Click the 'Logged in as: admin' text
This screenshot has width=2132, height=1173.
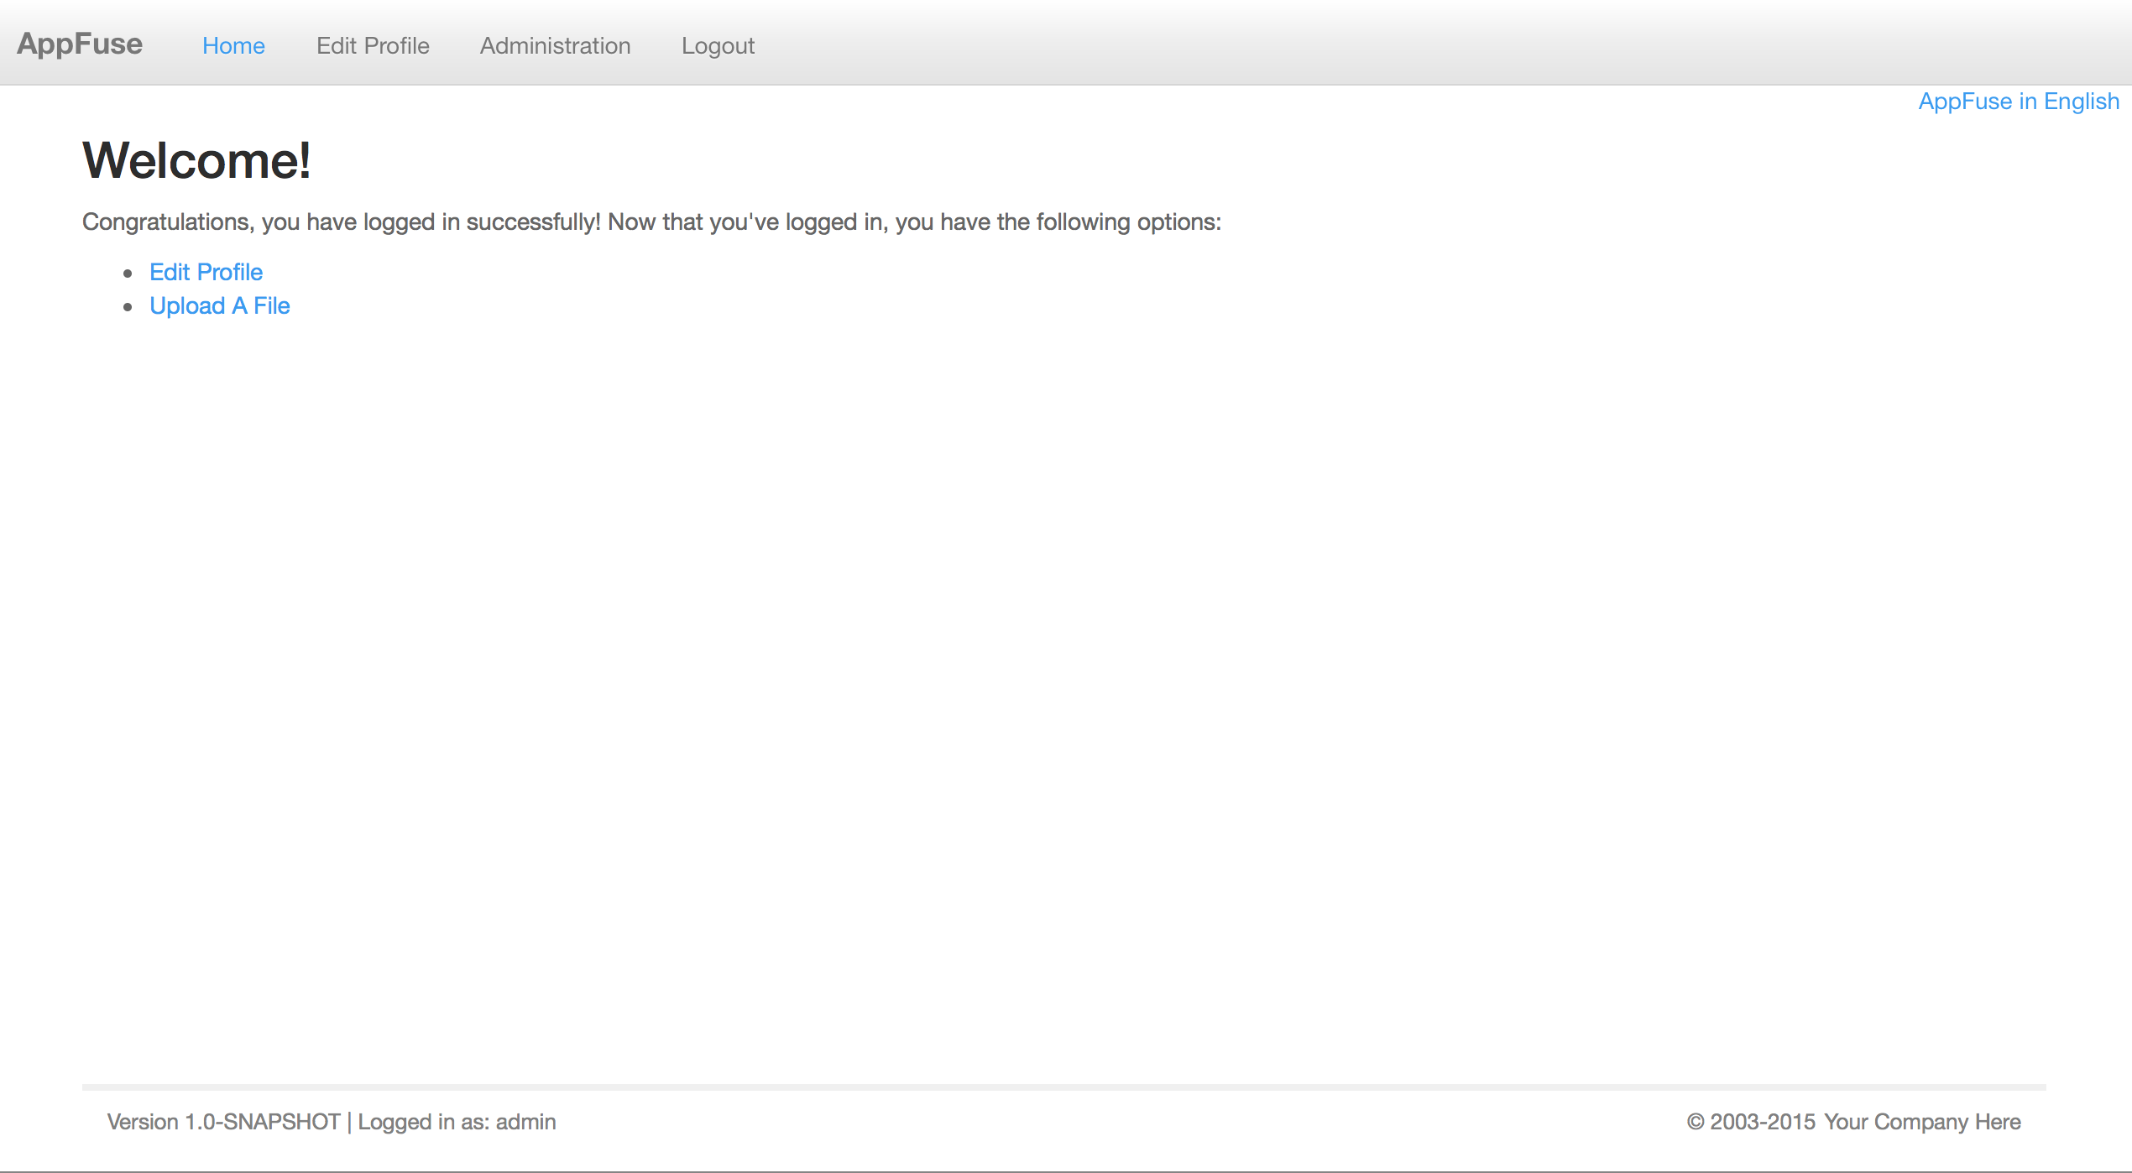point(457,1122)
